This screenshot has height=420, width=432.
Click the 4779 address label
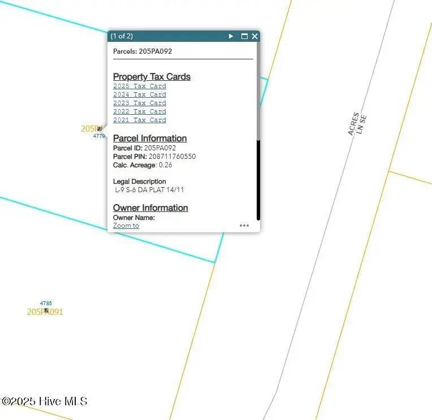pyautogui.click(x=99, y=136)
